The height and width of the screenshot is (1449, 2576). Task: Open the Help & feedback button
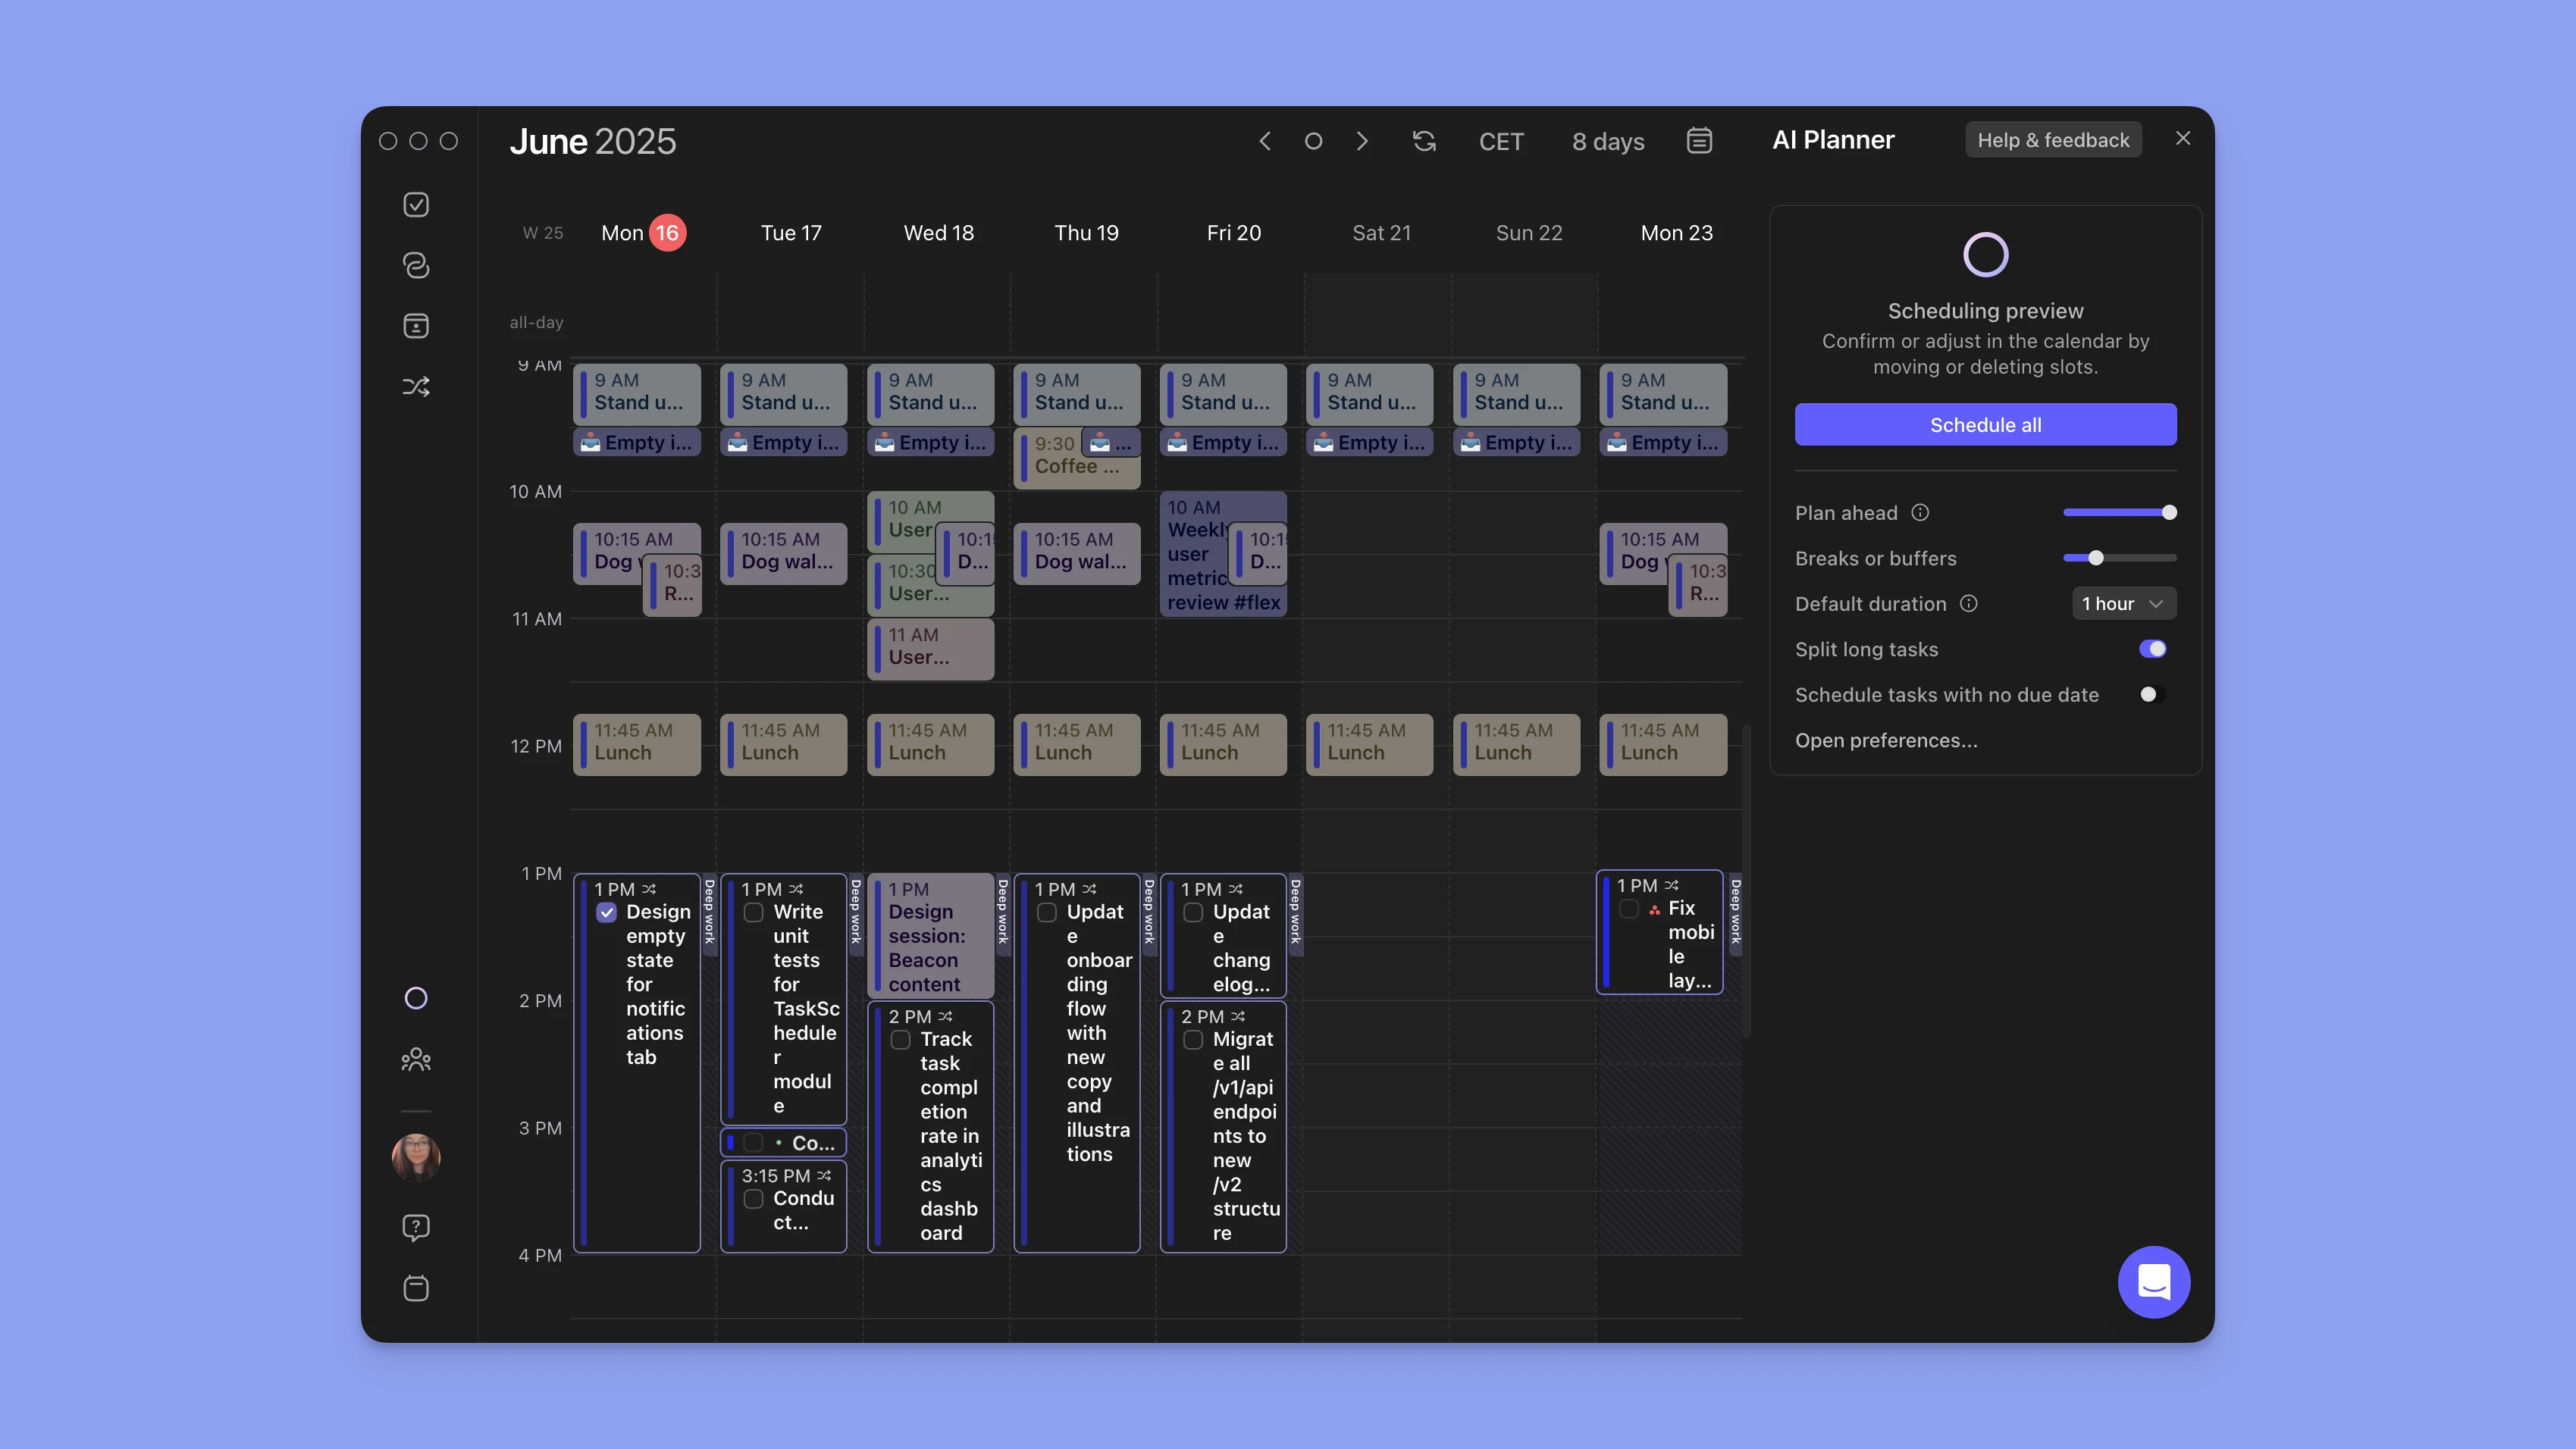(x=2053, y=140)
